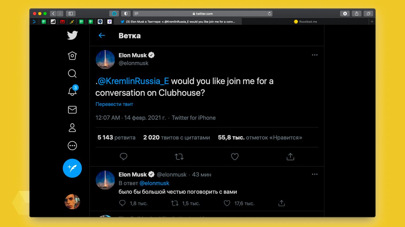The height and width of the screenshot is (227, 405).
Task: Retweet the main Clubhouse tweet
Action: tap(179, 156)
